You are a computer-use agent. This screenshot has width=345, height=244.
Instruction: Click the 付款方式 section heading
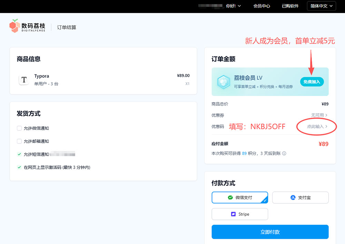[x=223, y=183]
